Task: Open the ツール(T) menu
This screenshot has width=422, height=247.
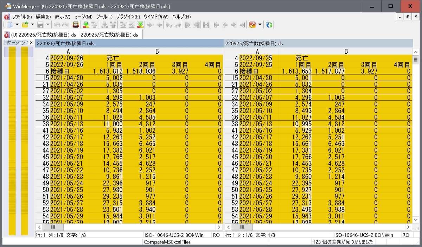Action: tap(104, 17)
